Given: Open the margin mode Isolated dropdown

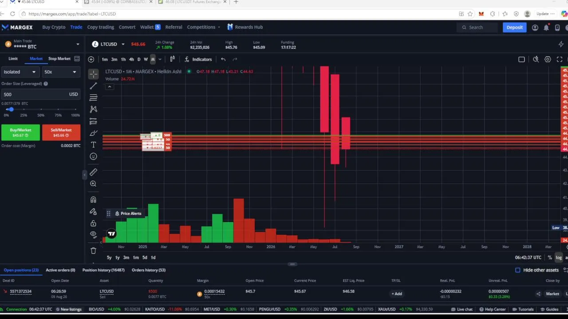Looking at the screenshot, I should (20, 72).
